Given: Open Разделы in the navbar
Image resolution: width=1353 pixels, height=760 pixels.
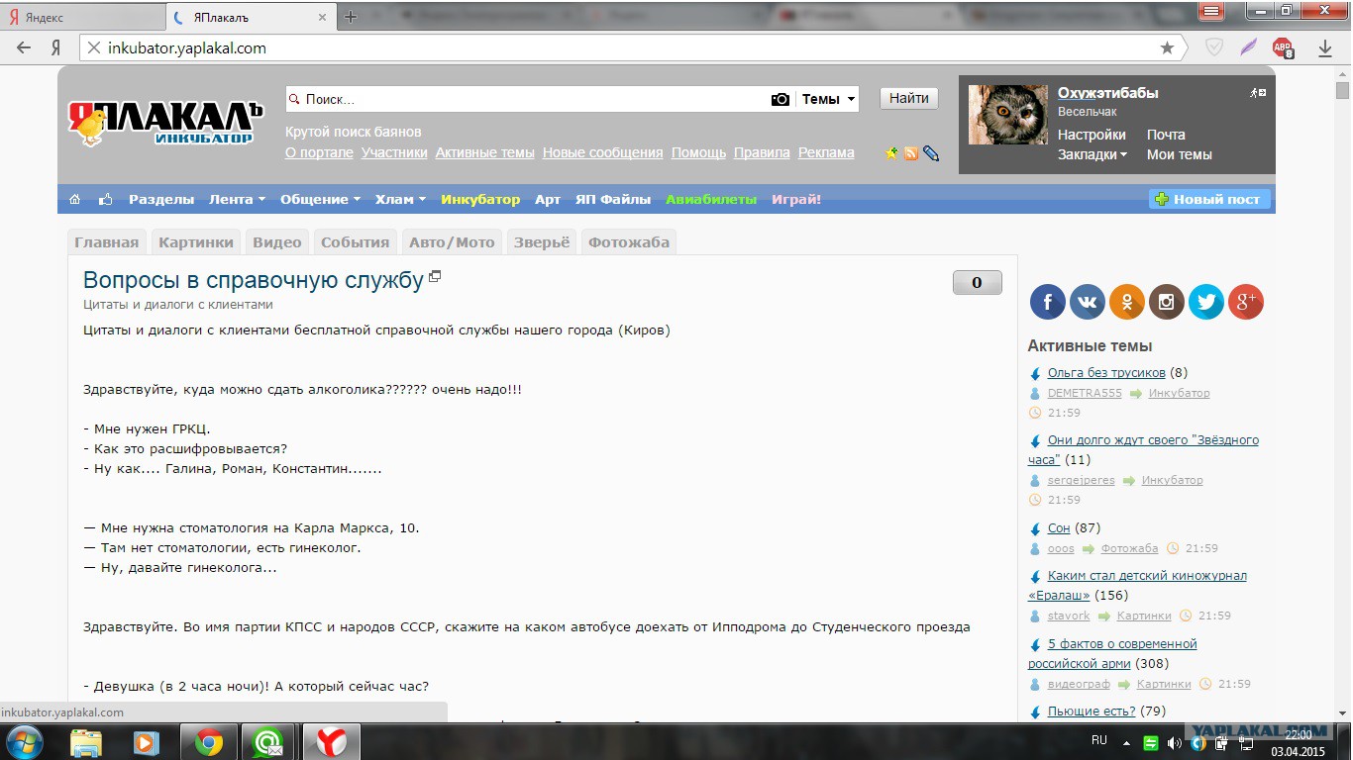Looking at the screenshot, I should [x=161, y=199].
